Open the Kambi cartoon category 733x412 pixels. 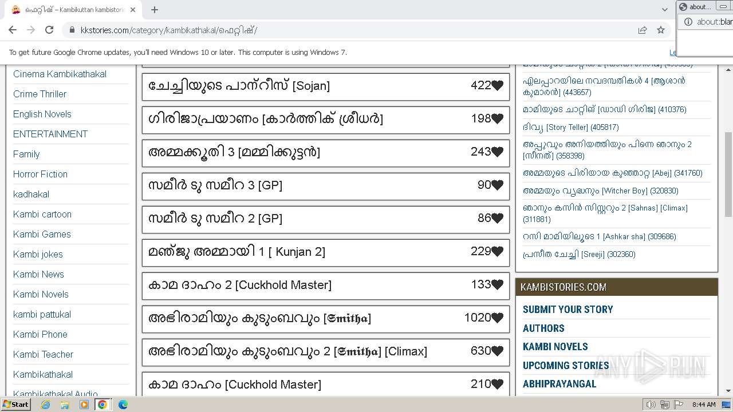(x=42, y=214)
